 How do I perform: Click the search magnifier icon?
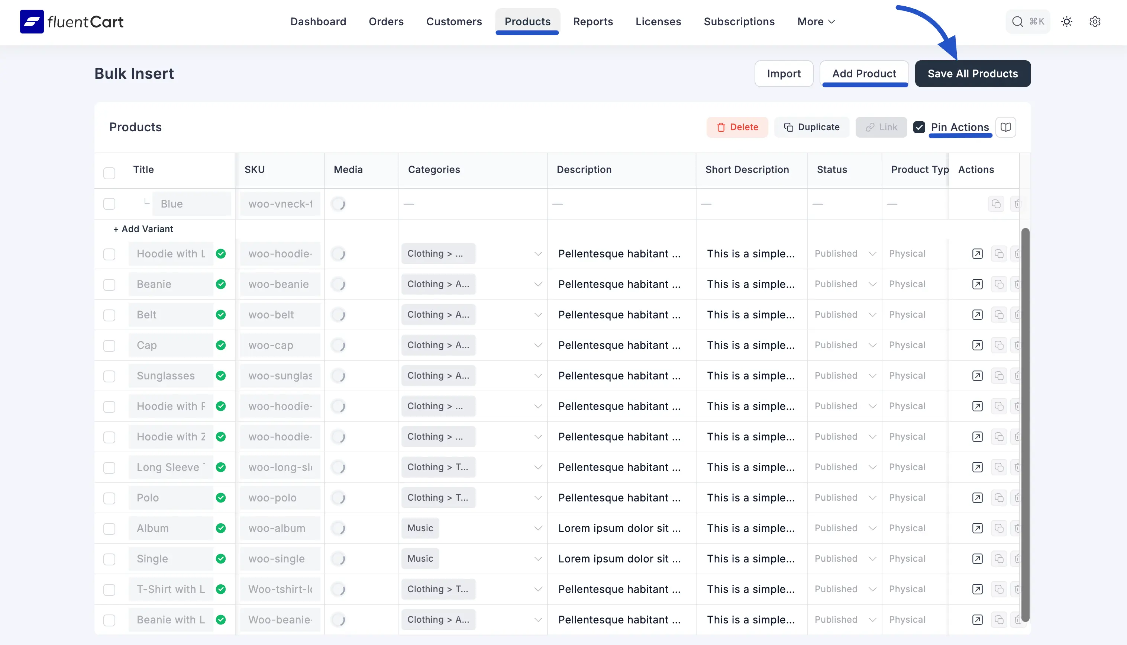[1017, 21]
